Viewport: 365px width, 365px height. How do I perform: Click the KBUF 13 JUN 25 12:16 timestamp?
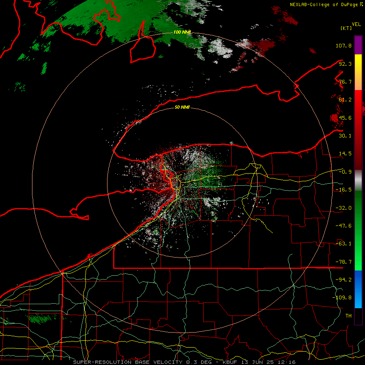coord(259,362)
